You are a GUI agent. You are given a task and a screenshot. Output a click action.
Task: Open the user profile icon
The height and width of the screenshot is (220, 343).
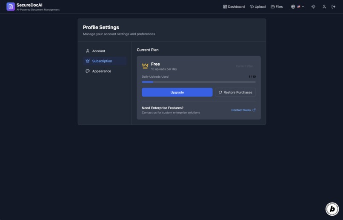pos(324,7)
